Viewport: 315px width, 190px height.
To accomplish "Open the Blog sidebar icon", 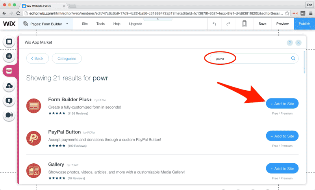I will click(9, 100).
